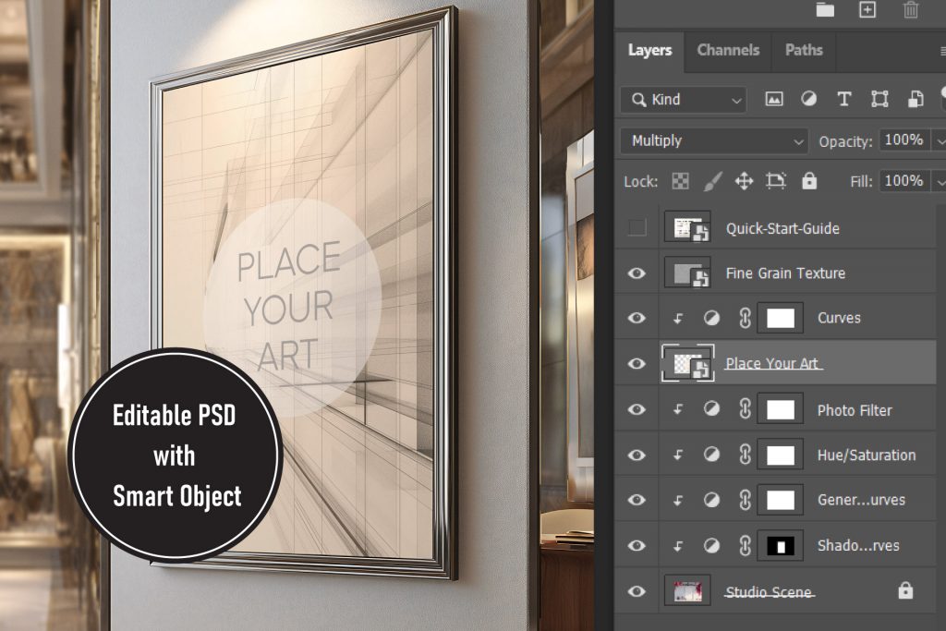Select the Fine Grain Texture thumbnail

[687, 273]
